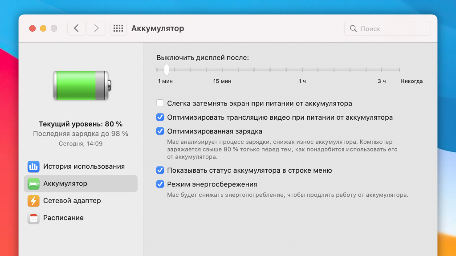The image size is (456, 256).
Task: Click the Сегодня, 14:09 timestamp
Action: click(x=81, y=143)
